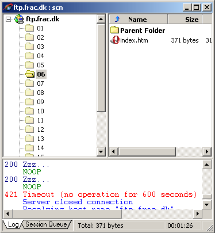The image size is (215, 233).
Task: Click the 421 Timeout log line
Action: point(101,194)
